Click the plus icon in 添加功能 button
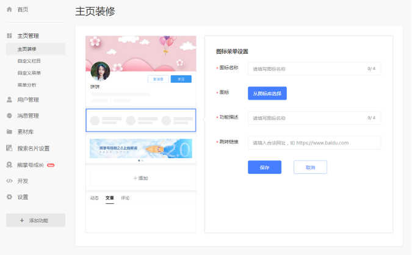Viewport: 412px width, 255px height. [x=22, y=220]
